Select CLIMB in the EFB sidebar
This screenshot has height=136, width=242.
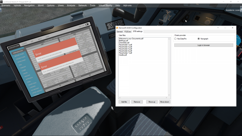(x=24, y=70)
